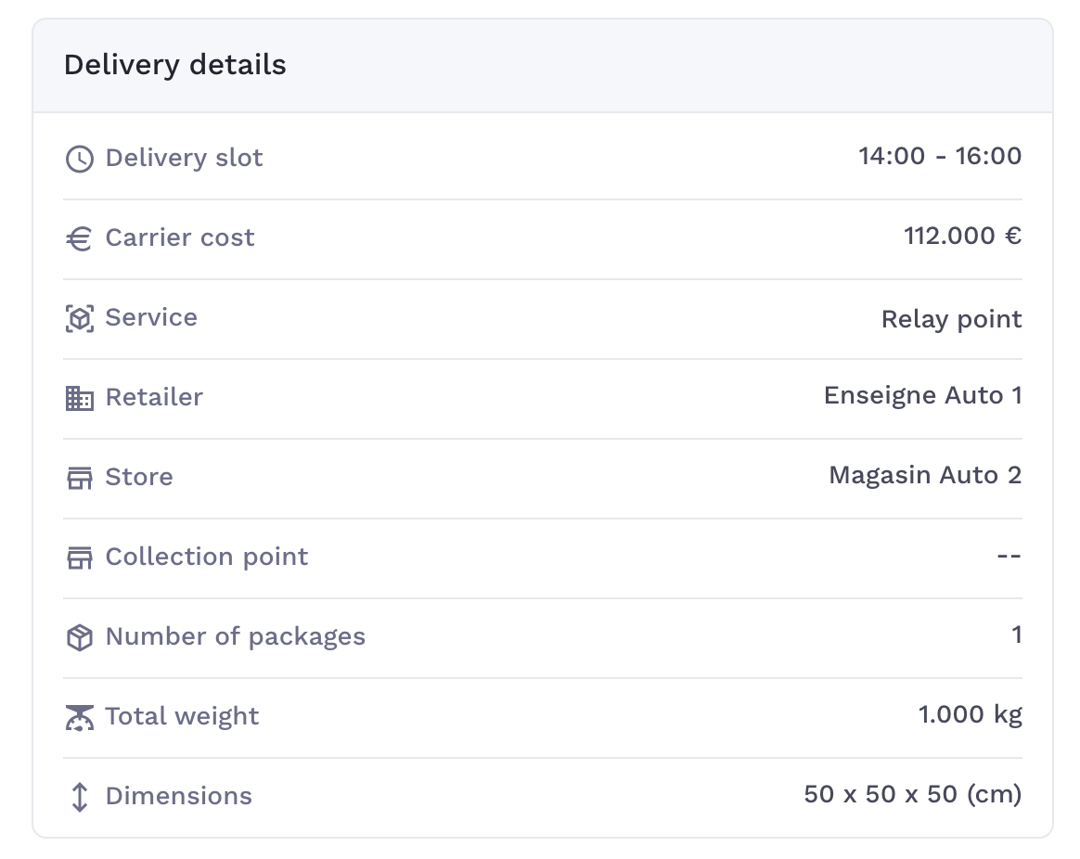Click the Carrier cost label
Viewport: 1080px width, 859px height.
(x=180, y=237)
